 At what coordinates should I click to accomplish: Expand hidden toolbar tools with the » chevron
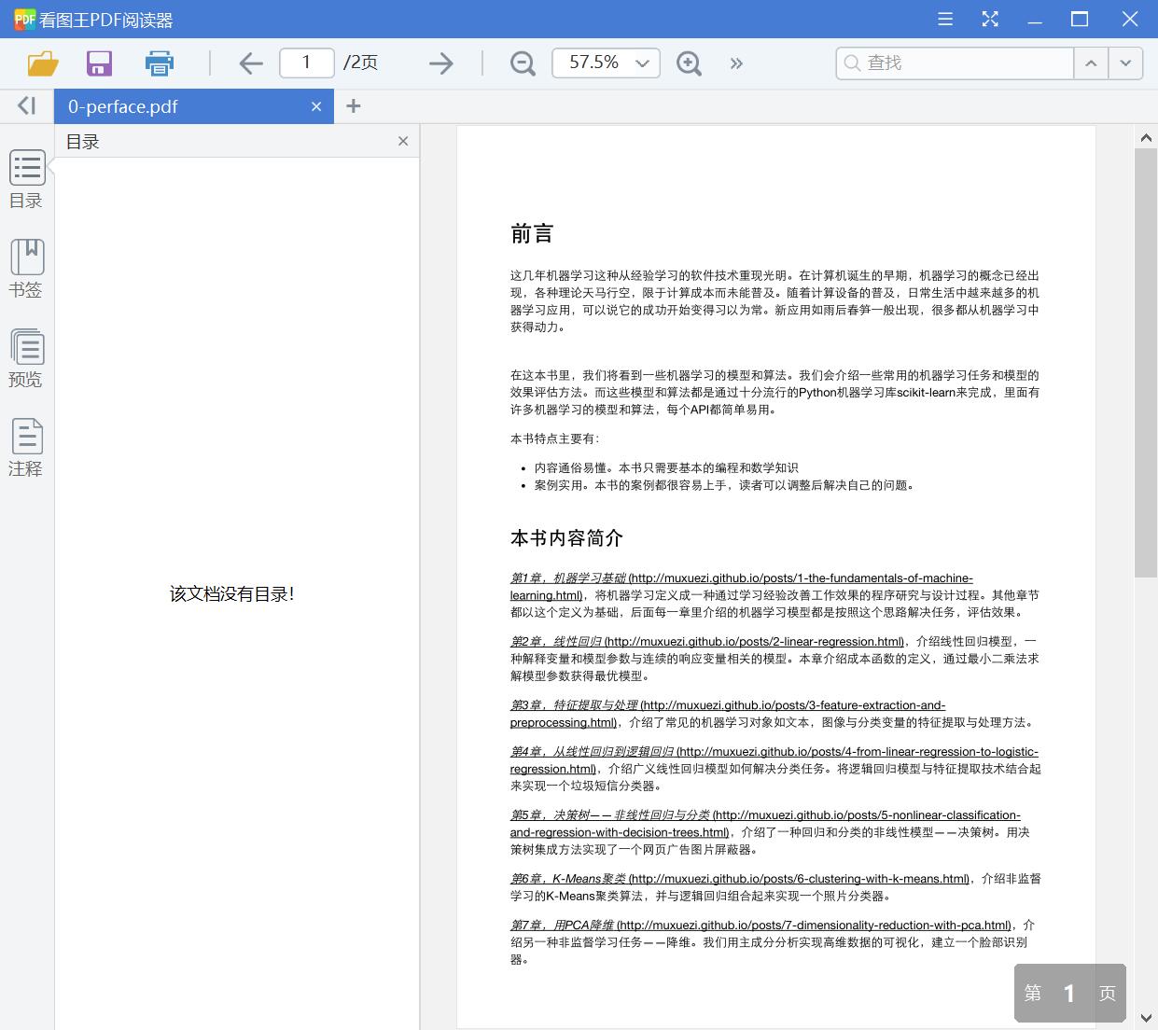click(x=736, y=63)
